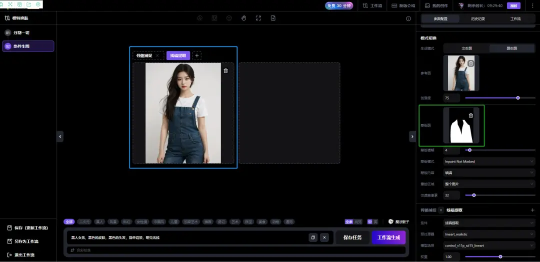This screenshot has width=540, height=262.
Task: Copy the prompt text with the copy icon
Action: [x=313, y=237]
